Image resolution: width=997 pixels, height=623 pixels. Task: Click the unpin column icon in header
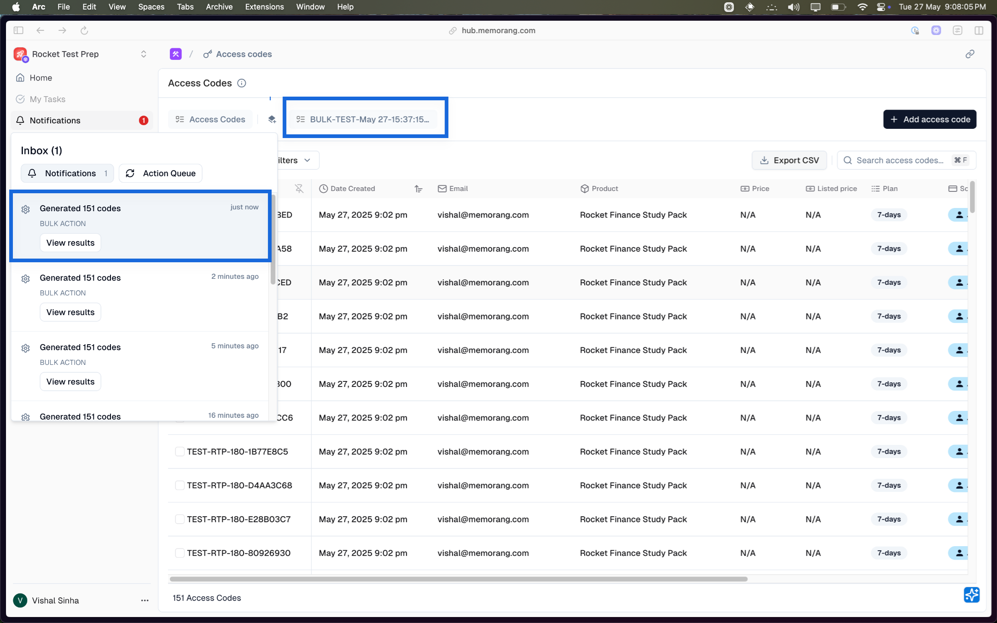click(x=299, y=189)
